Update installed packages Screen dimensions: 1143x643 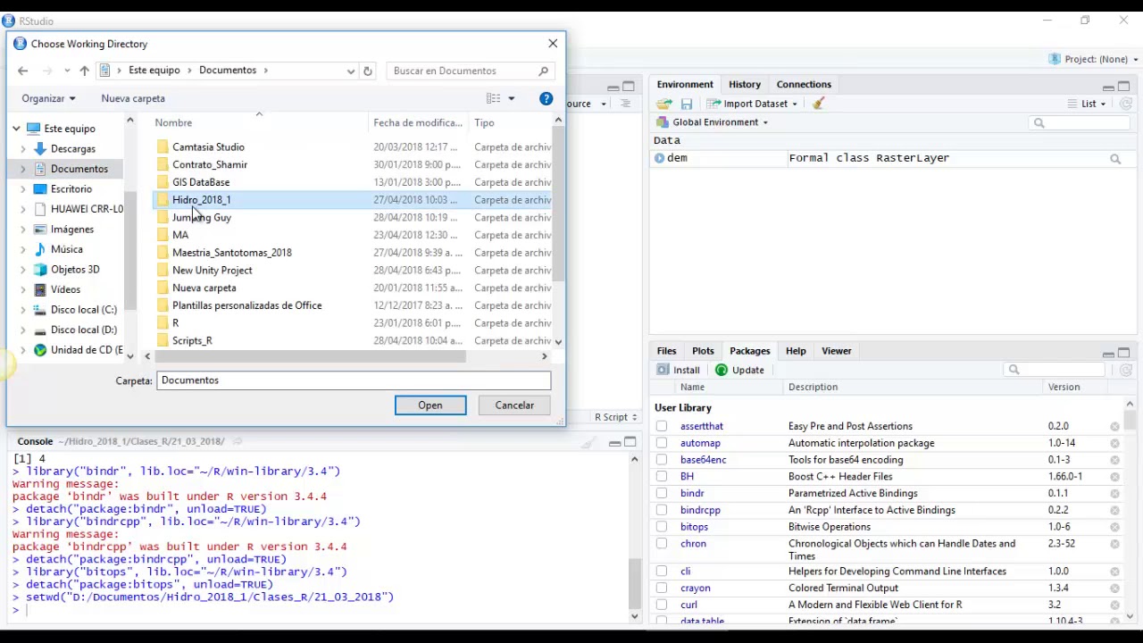click(x=739, y=370)
